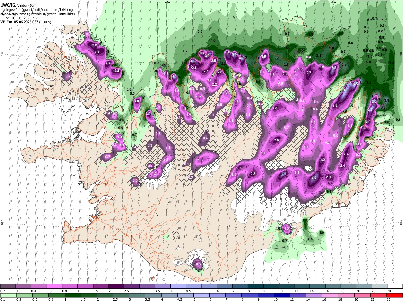Click the "5.5" precipitation value on the map
403x302 pixels.
click(x=234, y=54)
